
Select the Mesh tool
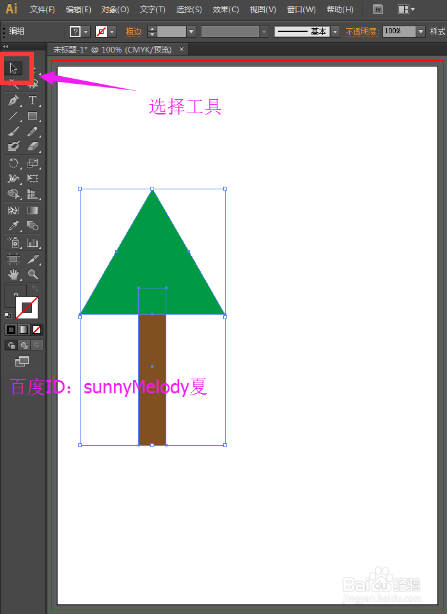click(x=13, y=210)
